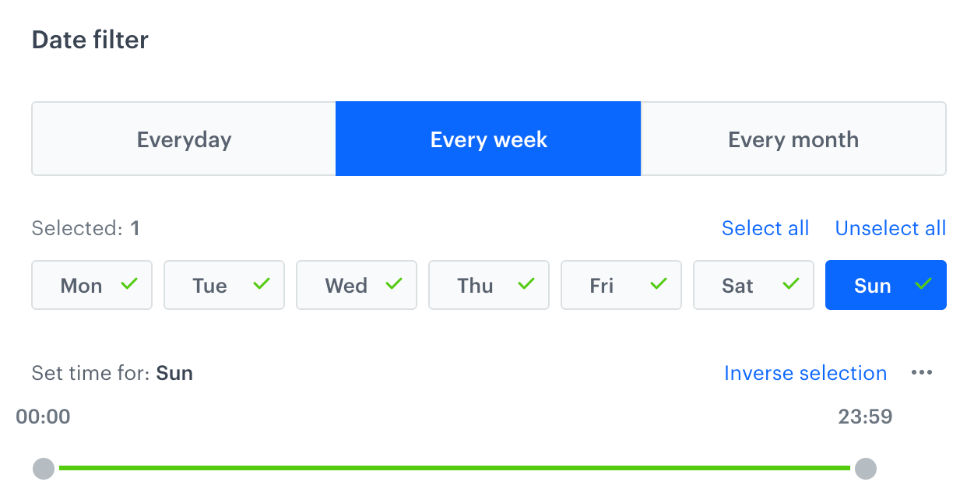Click the green checkmark on Tue

click(262, 283)
